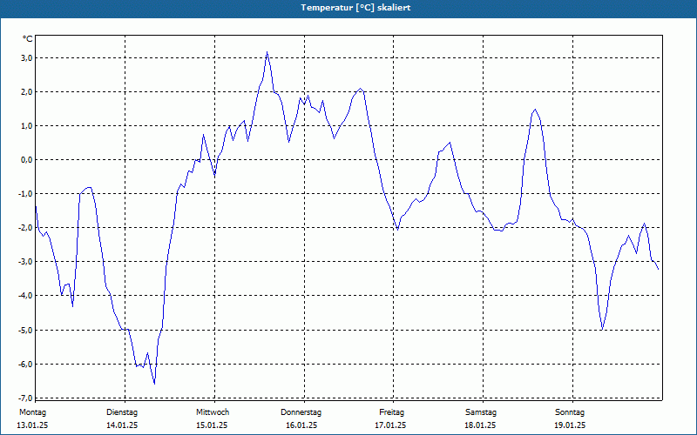This screenshot has width=697, height=435.
Task: Click the -3,0 y-axis label
Action: (x=26, y=262)
